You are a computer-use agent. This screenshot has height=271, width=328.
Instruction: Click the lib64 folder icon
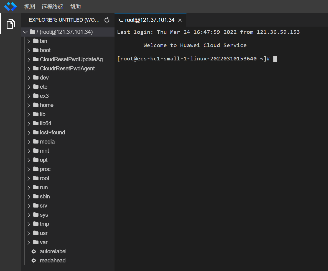coord(36,123)
